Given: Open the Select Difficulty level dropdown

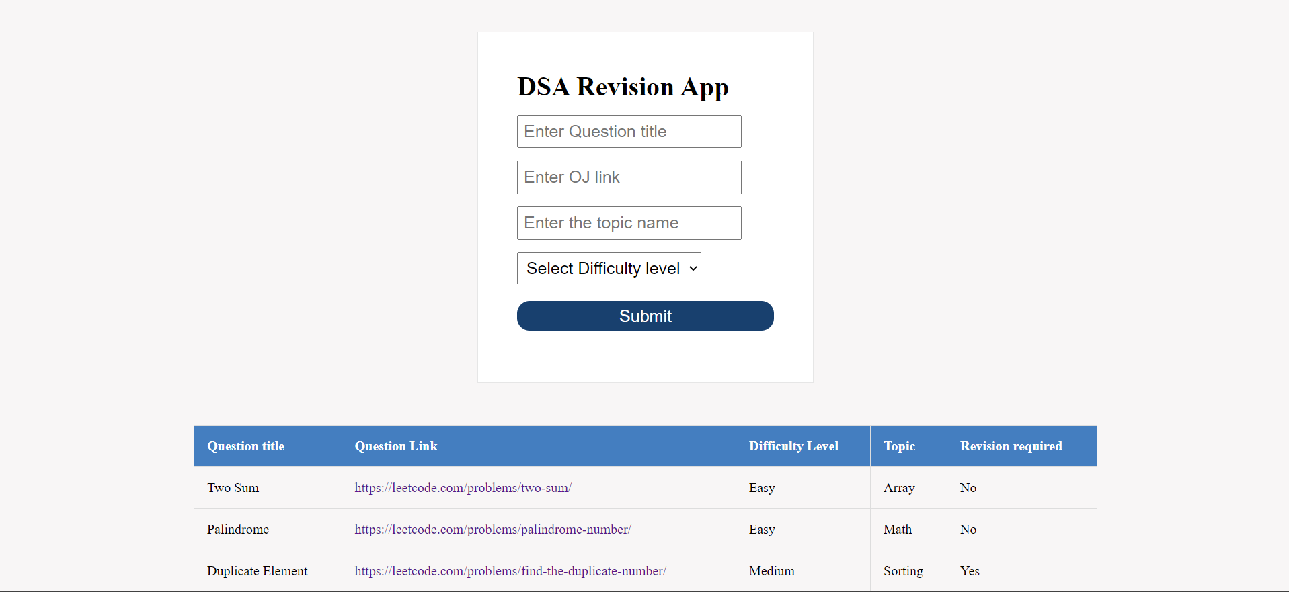Looking at the screenshot, I should 609,268.
